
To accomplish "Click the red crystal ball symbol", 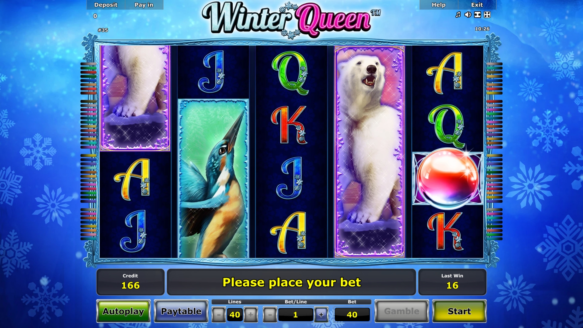I will pyautogui.click(x=448, y=179).
